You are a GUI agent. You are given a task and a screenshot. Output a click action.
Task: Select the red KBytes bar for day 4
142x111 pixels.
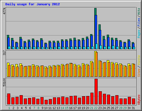coord(21,100)
